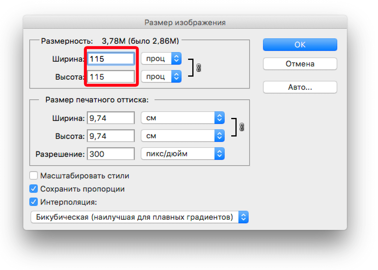
Task: Click the Отмена button
Action: coord(300,64)
